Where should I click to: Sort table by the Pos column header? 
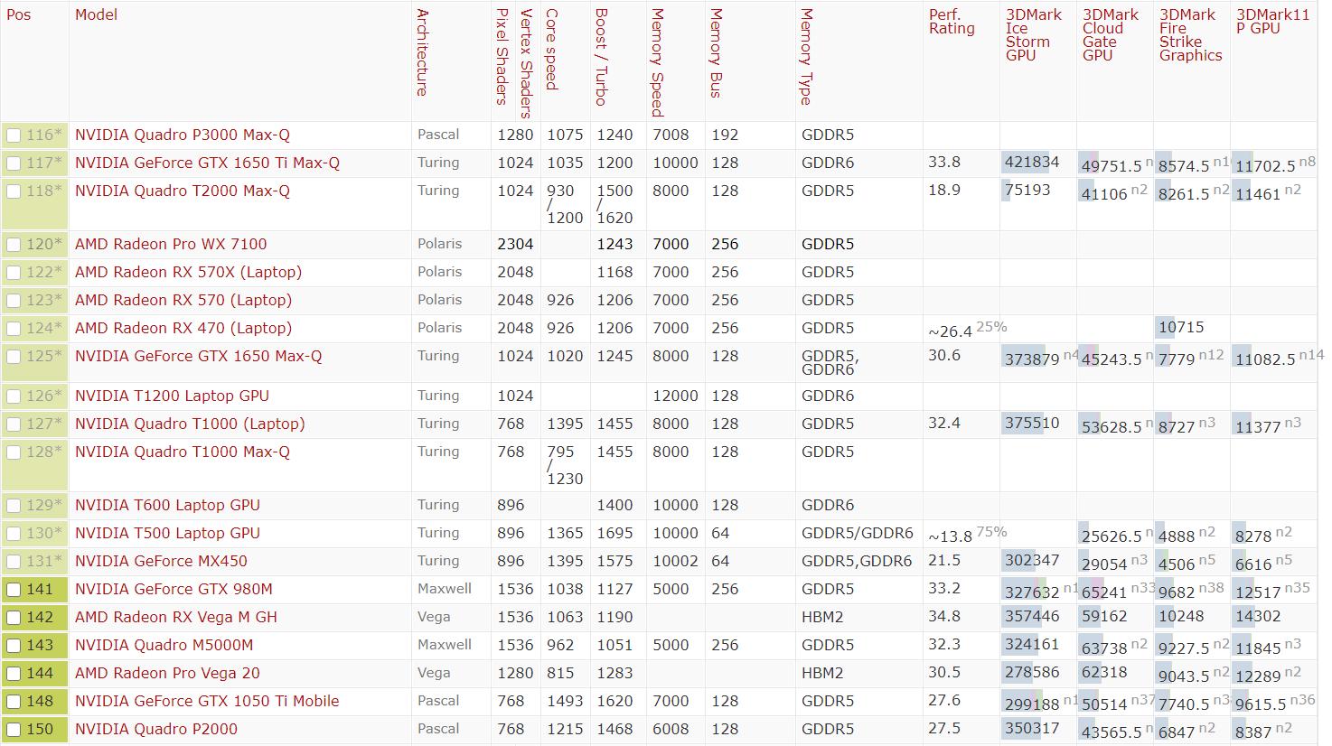coord(19,15)
